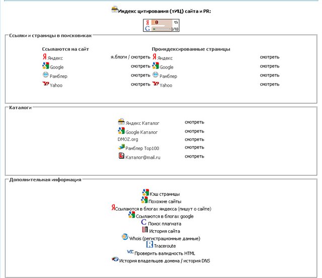Open смотреть for Рамблер referring links
The width and height of the screenshot is (322, 278).
(141, 75)
